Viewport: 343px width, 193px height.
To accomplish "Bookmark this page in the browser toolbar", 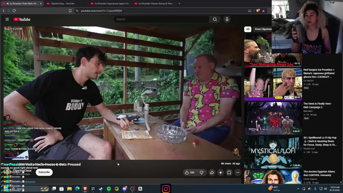I will click(70, 11).
